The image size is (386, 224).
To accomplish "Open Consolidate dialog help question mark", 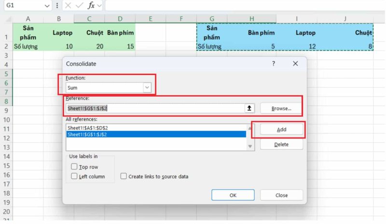I will (273, 64).
